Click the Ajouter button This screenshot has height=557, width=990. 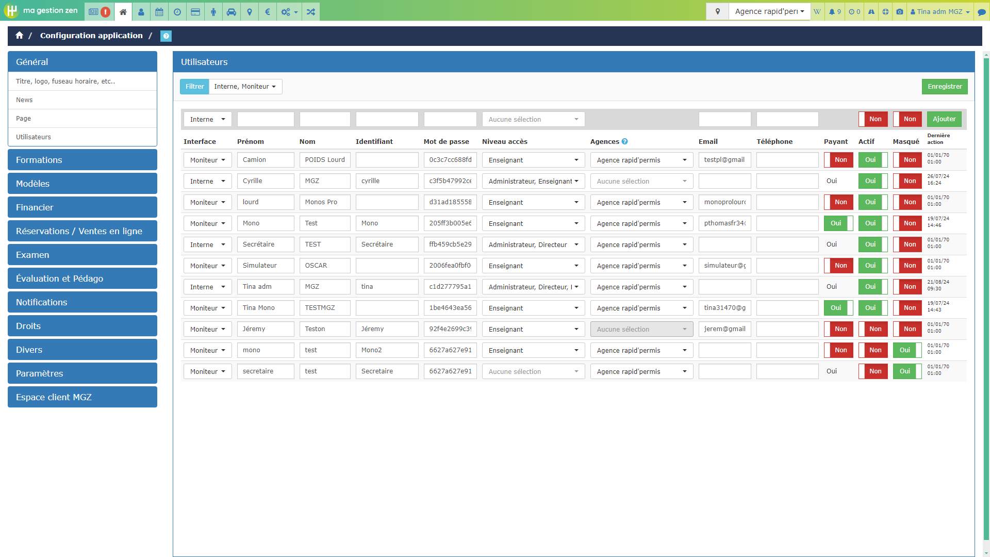click(944, 119)
